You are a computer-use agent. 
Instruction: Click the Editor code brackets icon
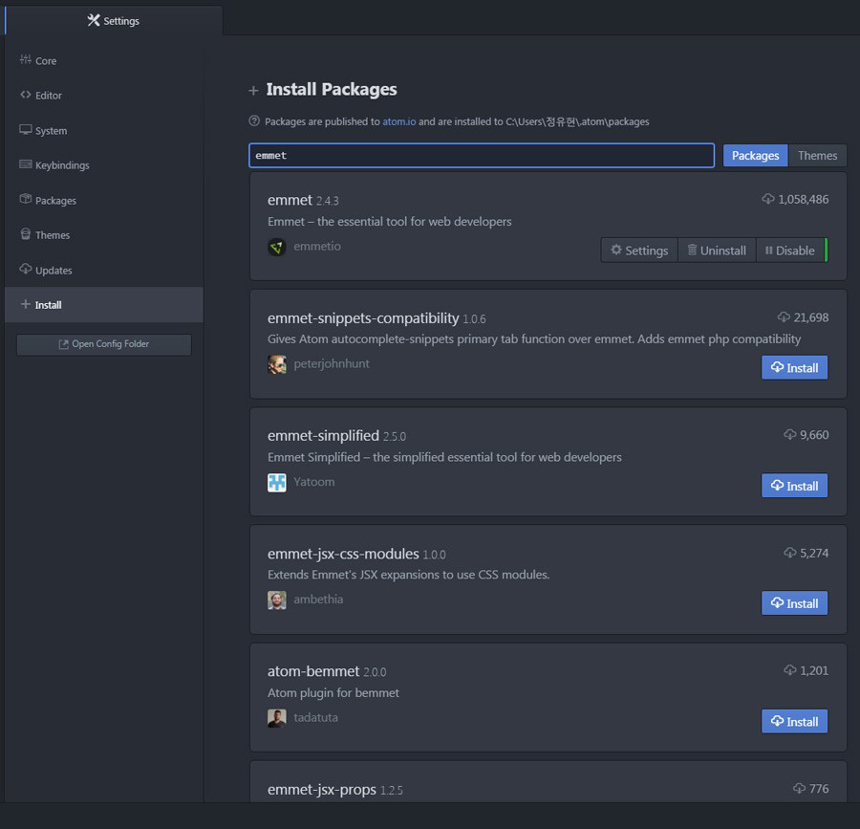point(25,95)
